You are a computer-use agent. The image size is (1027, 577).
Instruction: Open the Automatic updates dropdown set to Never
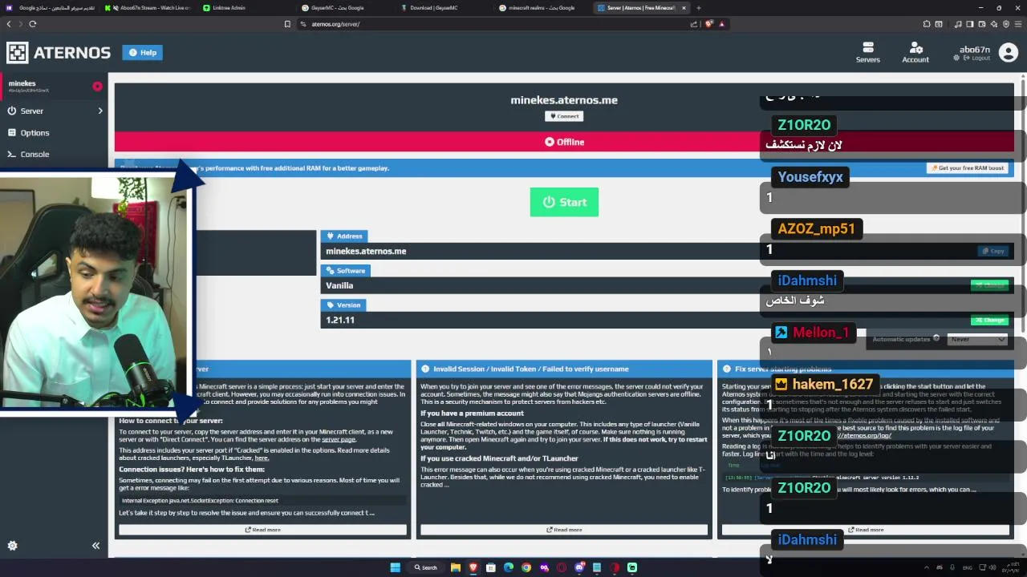[977, 339]
